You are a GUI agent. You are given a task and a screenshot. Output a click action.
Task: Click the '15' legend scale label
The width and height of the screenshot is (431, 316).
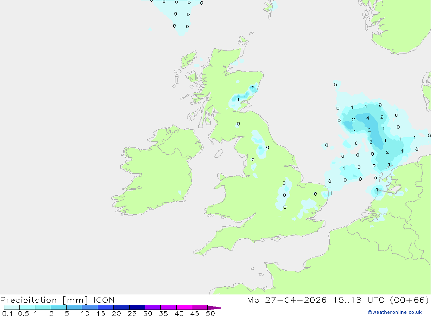pos(101,313)
